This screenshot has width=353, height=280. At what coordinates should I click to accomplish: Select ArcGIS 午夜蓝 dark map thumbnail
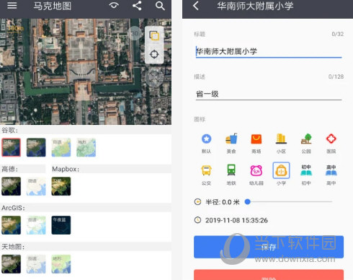(x=61, y=225)
